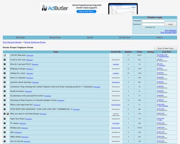Click status icon beside How do I get past W-2s?
The width and height of the screenshot is (180, 144).
point(5,64)
